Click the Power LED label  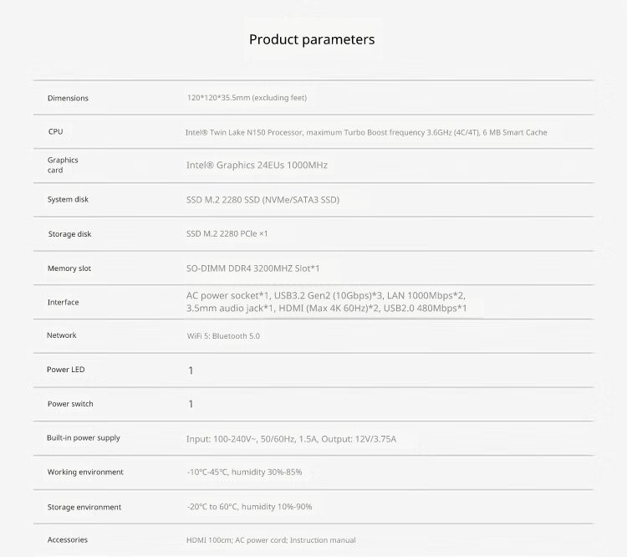(66, 370)
